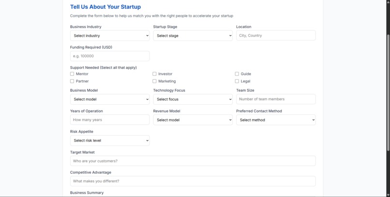
Task: Focus the Competitive Advantage input
Action: pos(193,181)
